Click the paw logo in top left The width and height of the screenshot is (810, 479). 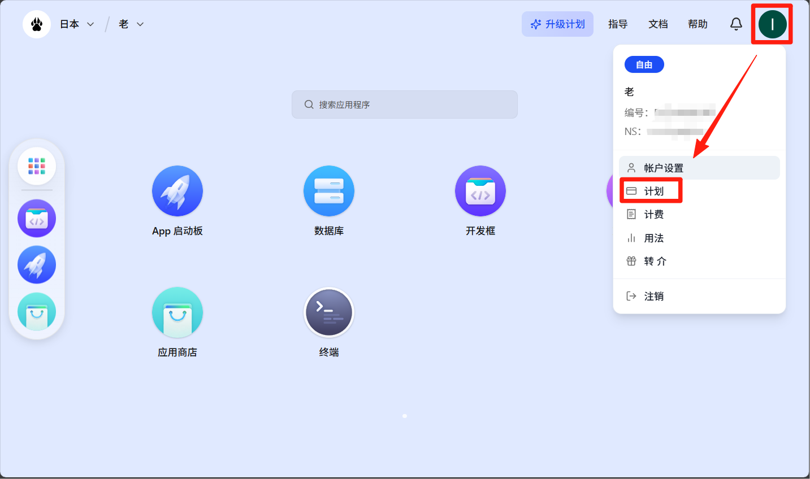pyautogui.click(x=37, y=24)
